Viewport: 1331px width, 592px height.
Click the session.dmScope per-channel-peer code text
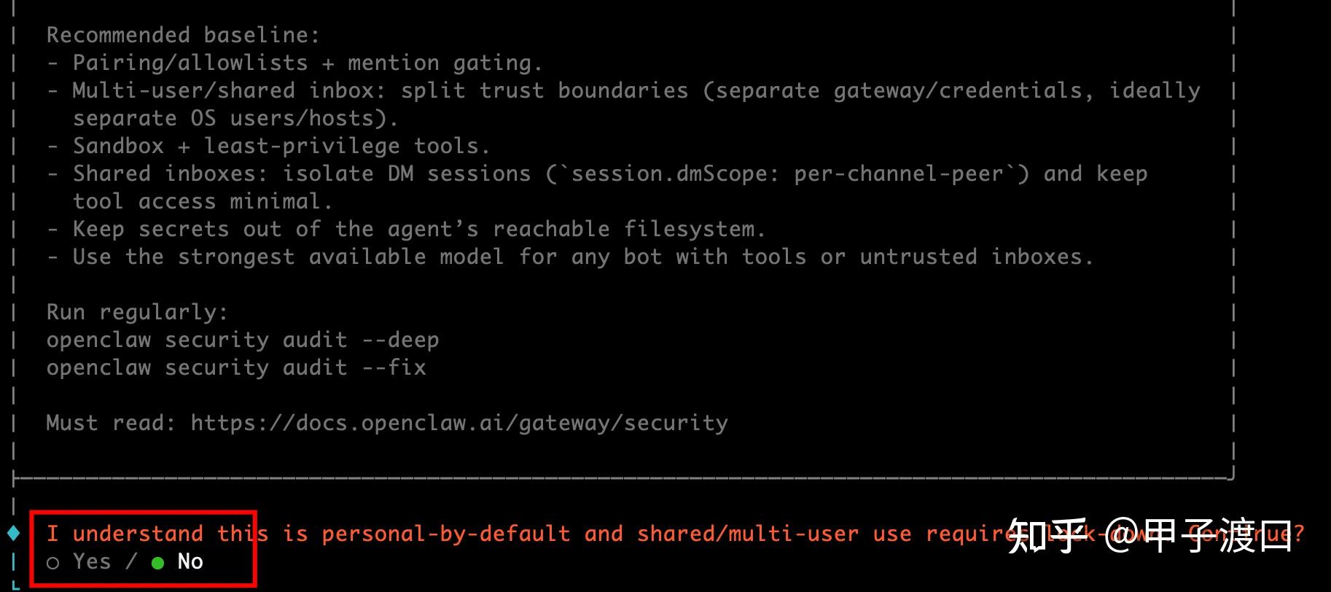pyautogui.click(x=787, y=174)
